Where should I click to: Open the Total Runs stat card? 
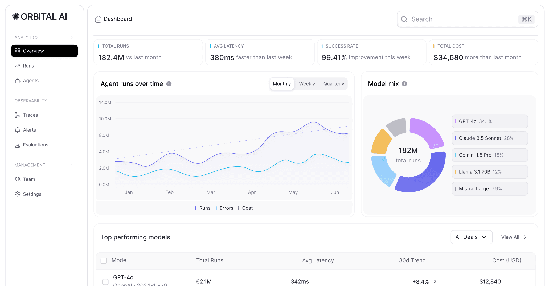click(x=148, y=52)
